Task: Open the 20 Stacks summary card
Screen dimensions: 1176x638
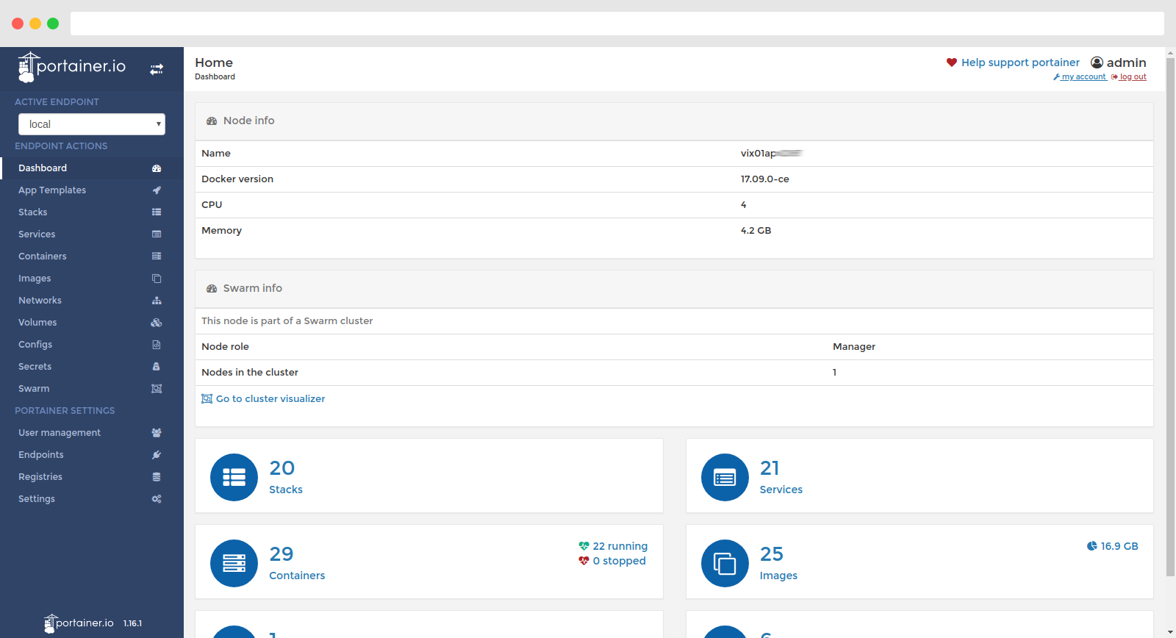Action: tap(429, 476)
